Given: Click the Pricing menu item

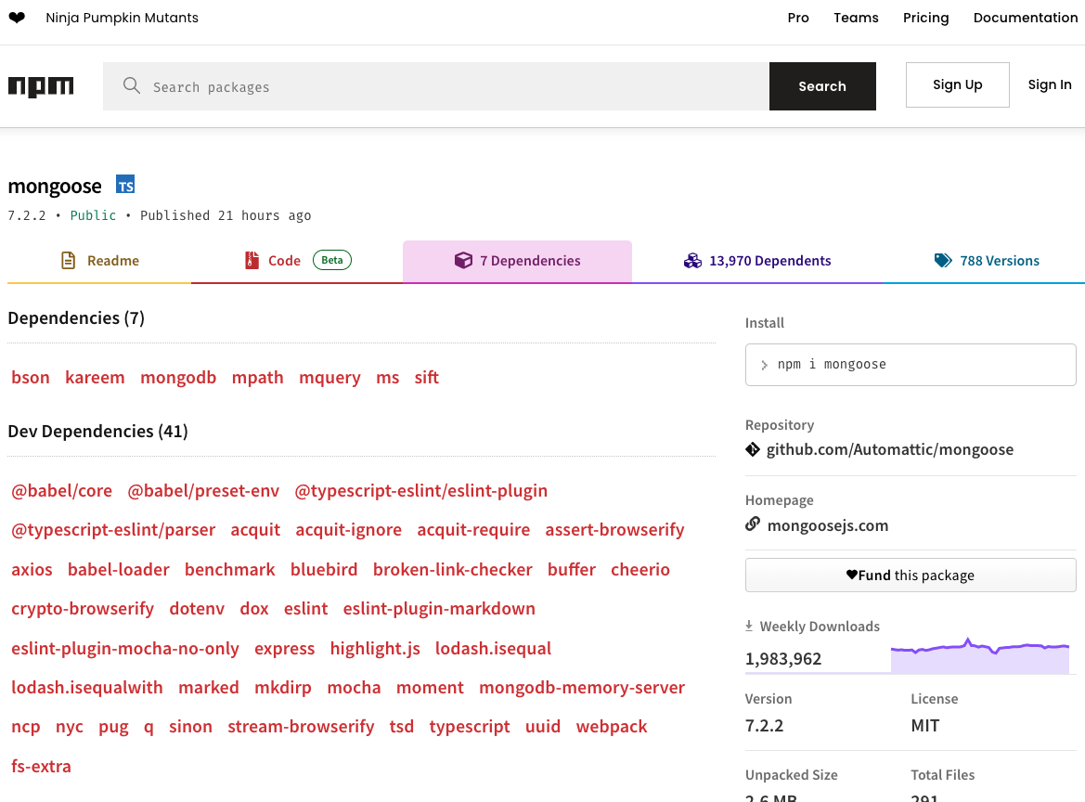Looking at the screenshot, I should 925,18.
